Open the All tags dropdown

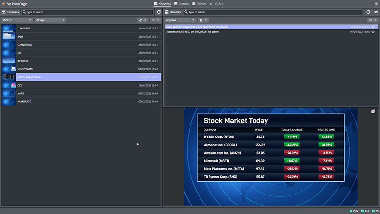point(50,20)
